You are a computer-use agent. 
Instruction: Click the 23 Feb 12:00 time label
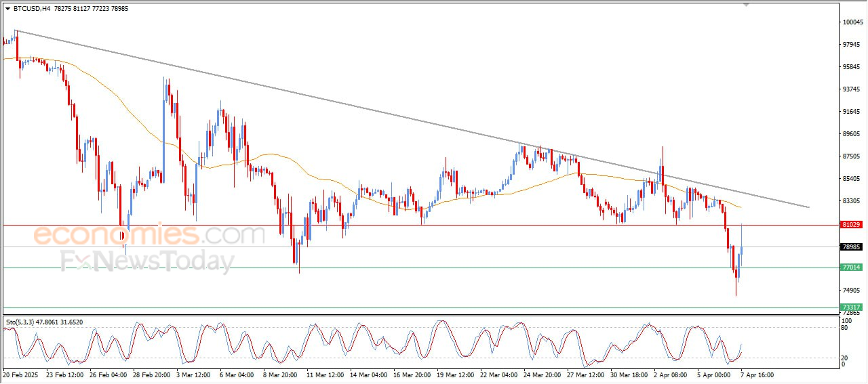click(x=66, y=374)
